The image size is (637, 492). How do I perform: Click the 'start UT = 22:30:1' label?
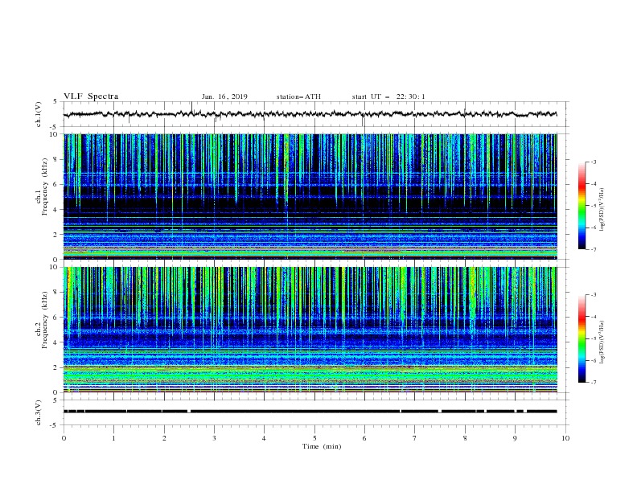click(388, 96)
